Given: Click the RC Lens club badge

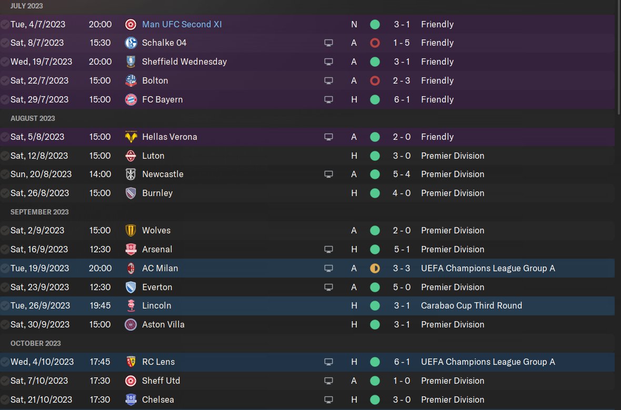Looking at the screenshot, I should click(131, 362).
